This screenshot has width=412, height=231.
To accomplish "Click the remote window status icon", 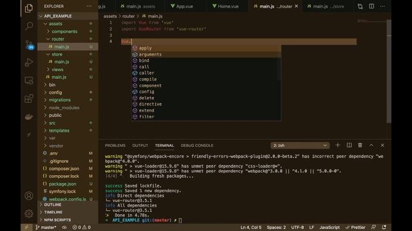I will [26, 227].
